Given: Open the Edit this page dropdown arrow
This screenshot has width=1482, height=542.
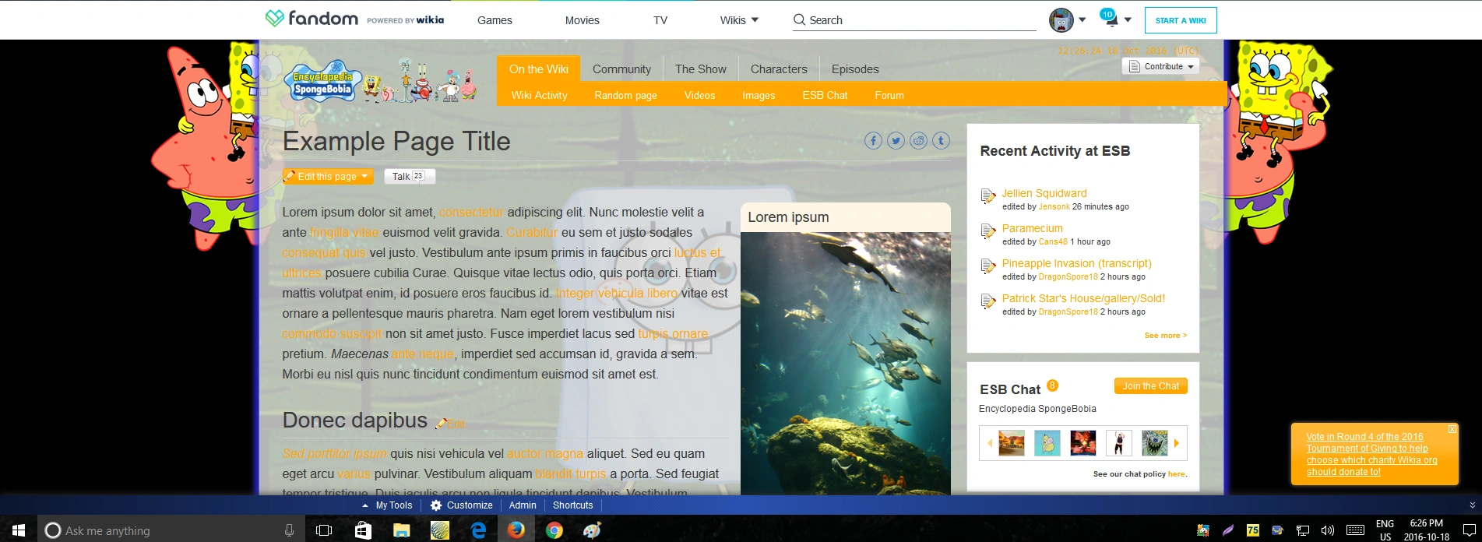Looking at the screenshot, I should (x=364, y=176).
